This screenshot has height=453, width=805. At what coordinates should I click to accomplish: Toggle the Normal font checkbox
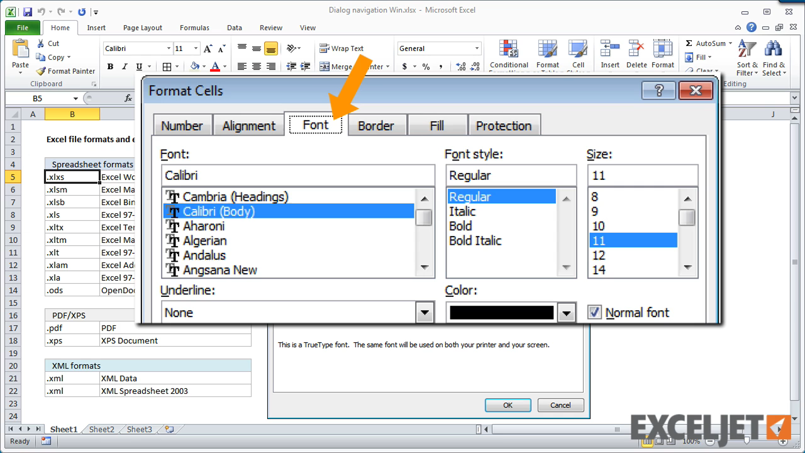click(595, 312)
